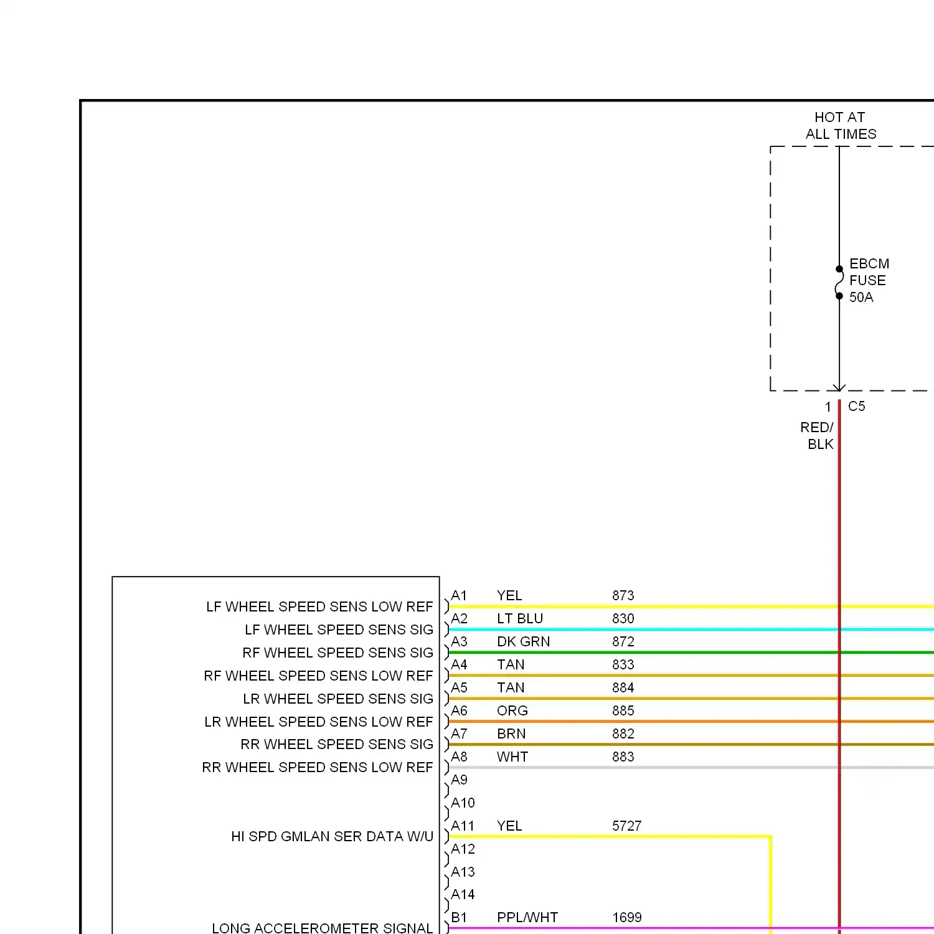Viewport: 934px width, 934px height.
Task: Select the C5 connector label
Action: (857, 406)
